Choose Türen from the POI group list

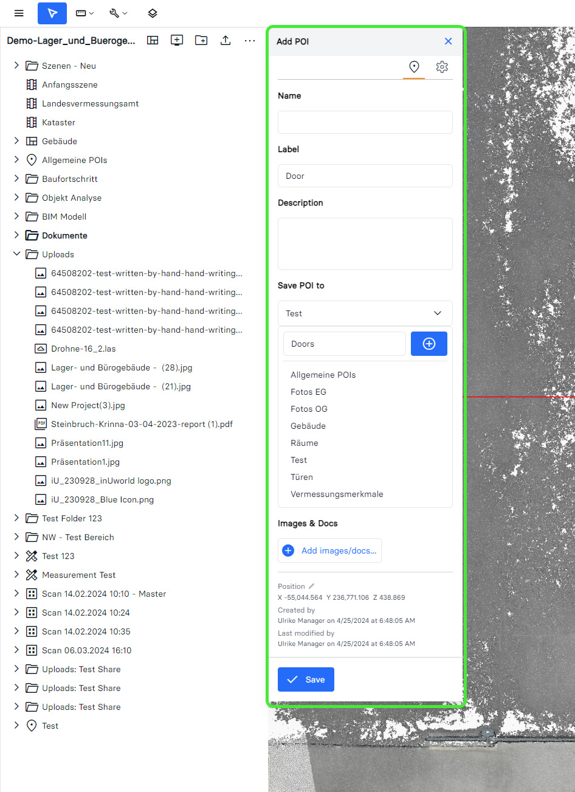pos(301,477)
